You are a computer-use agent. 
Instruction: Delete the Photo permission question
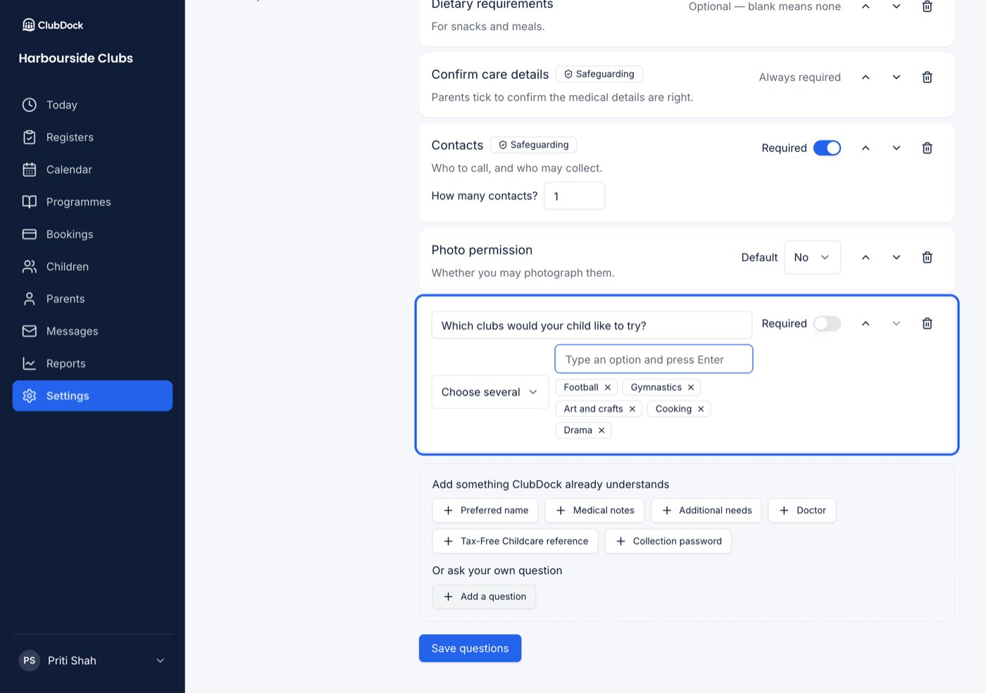[x=927, y=258]
